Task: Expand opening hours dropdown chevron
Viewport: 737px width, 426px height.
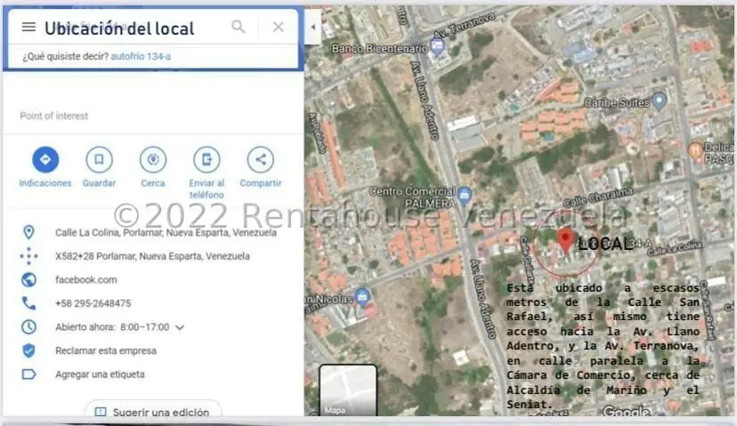Action: click(x=180, y=327)
